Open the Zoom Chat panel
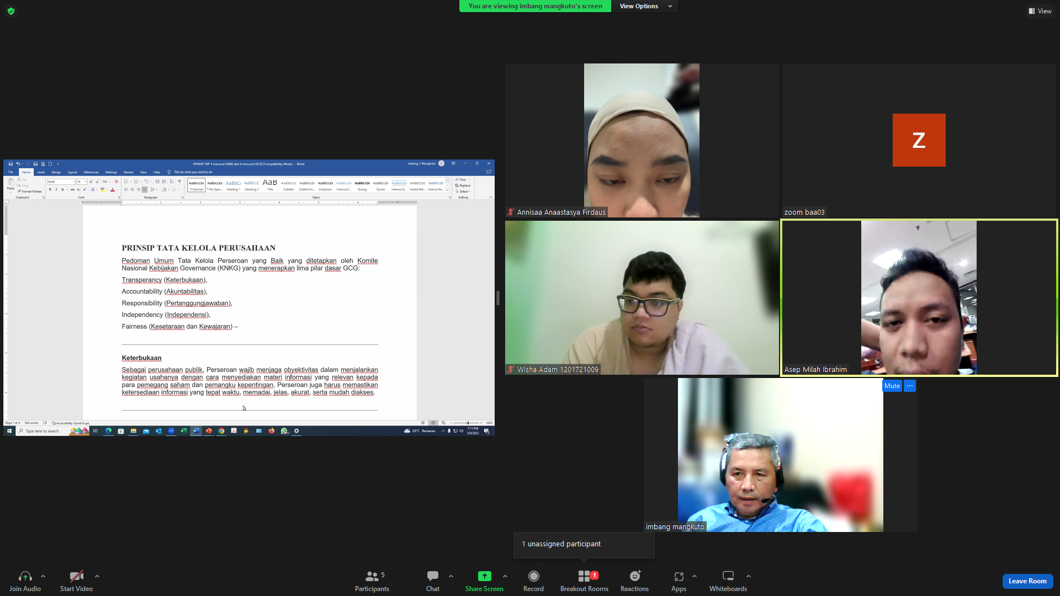This screenshot has height=596, width=1060. [x=433, y=581]
